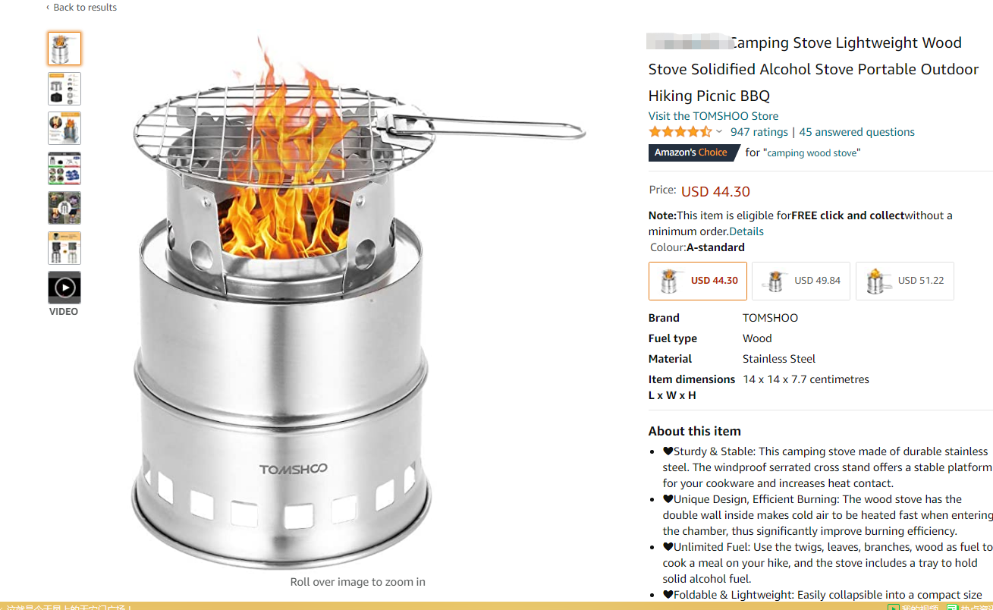The image size is (993, 610).
Task: Go back to results
Action: pyautogui.click(x=82, y=8)
